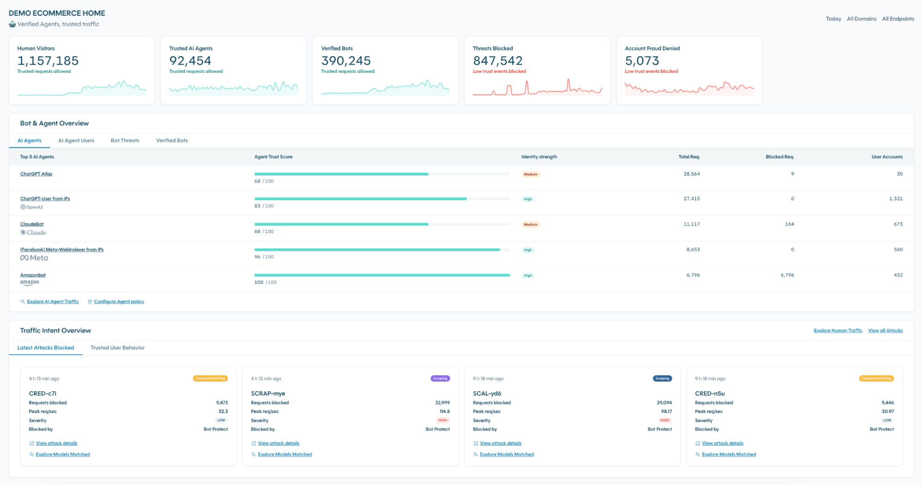The height and width of the screenshot is (485, 922).
Task: Click the Amazonbot trust score bar
Action: coord(382,275)
